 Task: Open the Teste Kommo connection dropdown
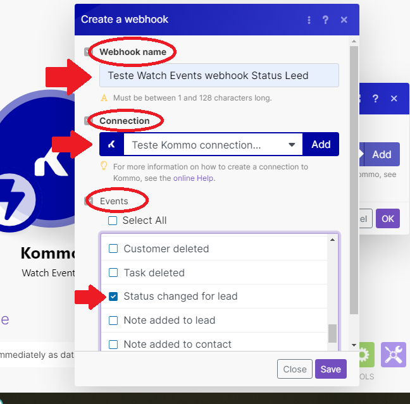click(213, 144)
